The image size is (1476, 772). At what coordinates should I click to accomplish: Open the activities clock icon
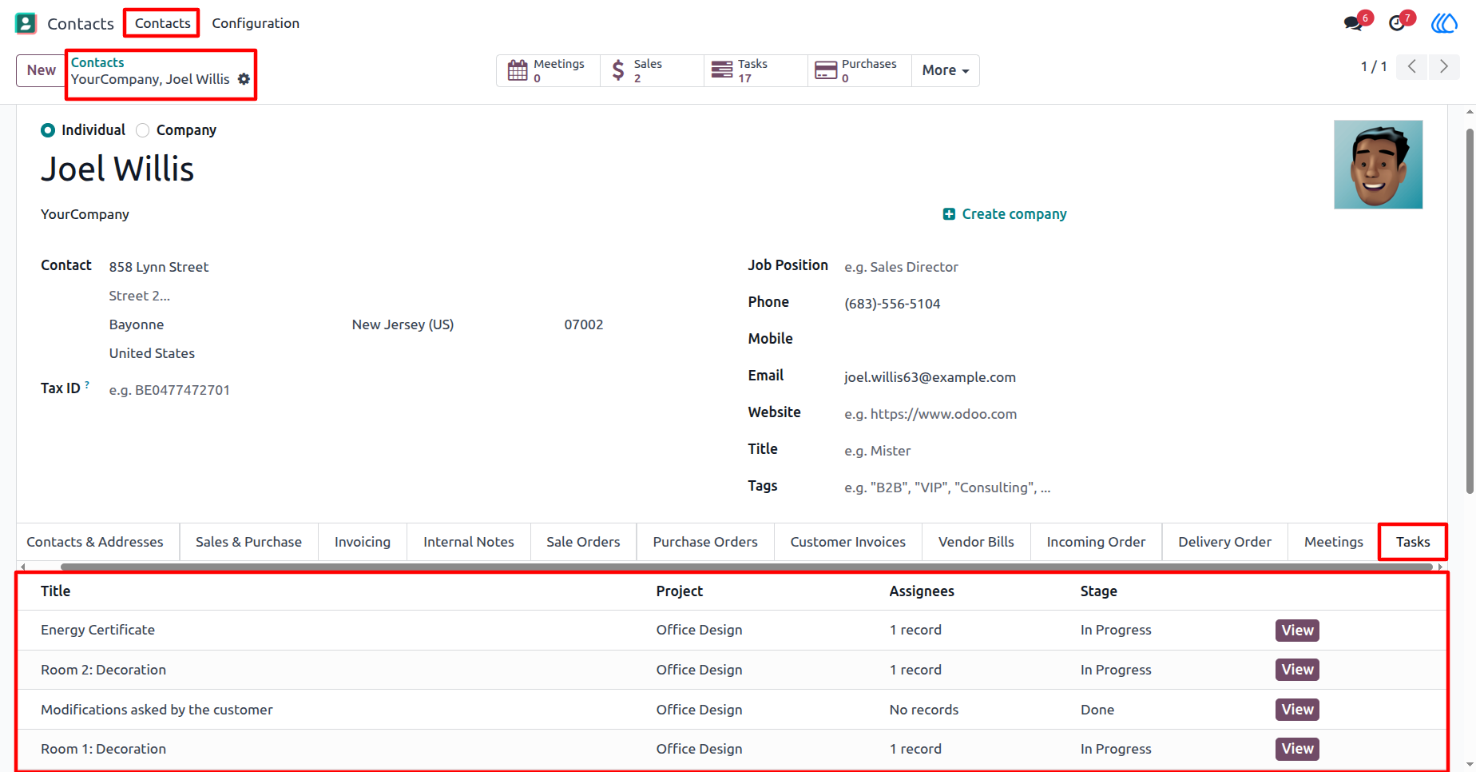[x=1397, y=23]
